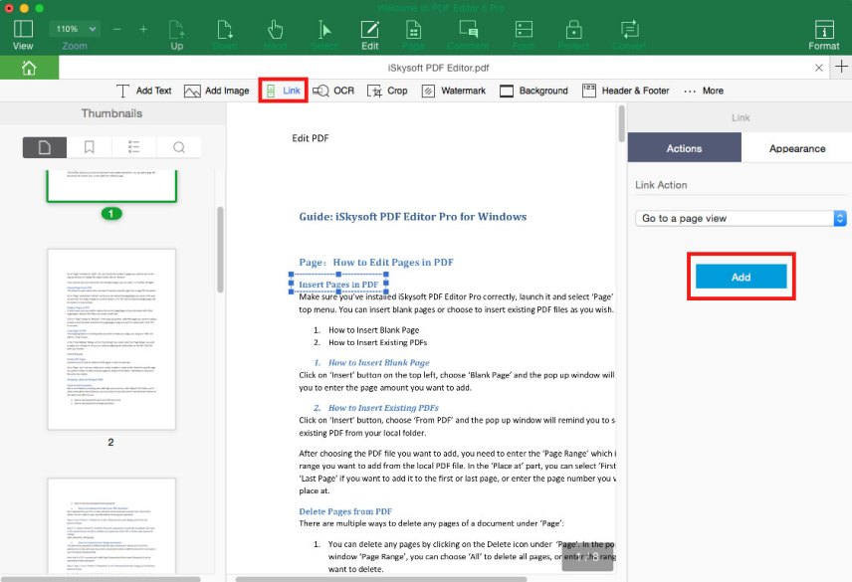Click the thumbnails panel vertical scrollbar

(220, 250)
